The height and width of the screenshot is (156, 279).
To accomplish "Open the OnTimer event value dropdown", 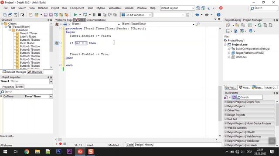I will pos(51,96).
